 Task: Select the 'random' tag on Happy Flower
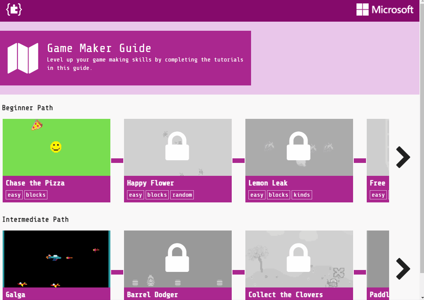[182, 194]
